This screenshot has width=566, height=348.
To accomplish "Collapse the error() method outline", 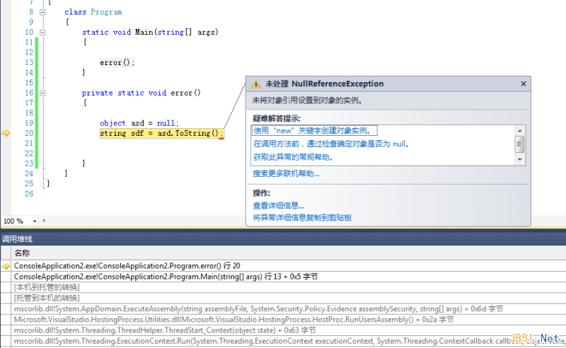I will pyautogui.click(x=42, y=93).
